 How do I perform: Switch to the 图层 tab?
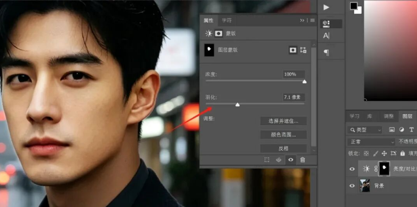click(x=408, y=116)
